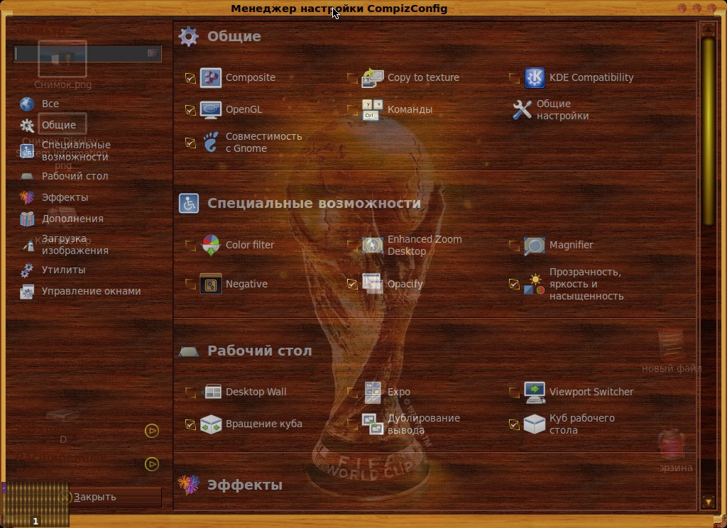This screenshot has width=727, height=528.
Task: Open the Enhanced Zoom Desktop icon
Action: tap(372, 246)
